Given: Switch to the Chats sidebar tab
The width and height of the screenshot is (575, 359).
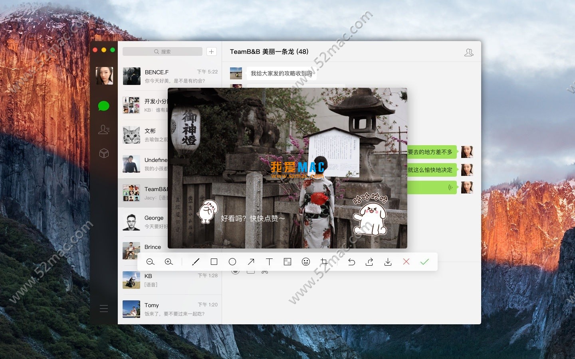Looking at the screenshot, I should [x=104, y=106].
